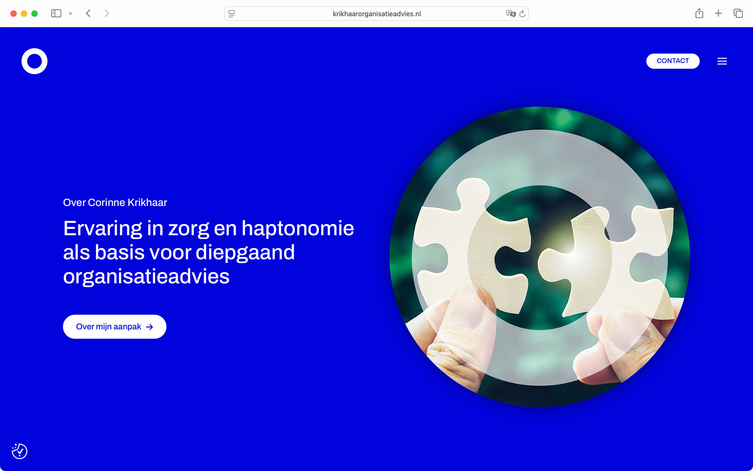753x471 pixels.
Task: Open cookie settings via the cookie icon
Action: point(20,451)
